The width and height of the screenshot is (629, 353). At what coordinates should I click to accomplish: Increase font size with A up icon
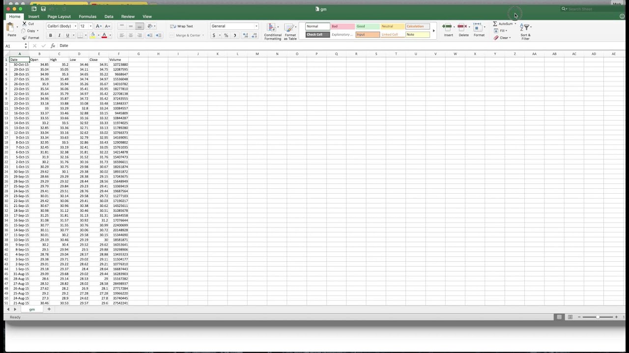[99, 26]
